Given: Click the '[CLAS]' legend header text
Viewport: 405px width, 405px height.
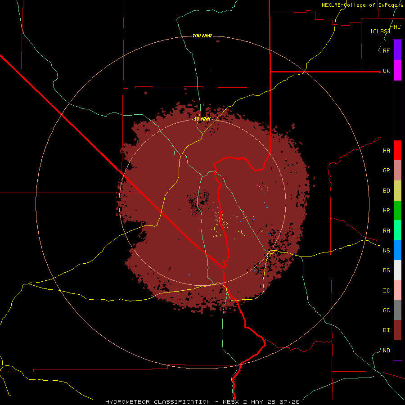Looking at the screenshot, I should pyautogui.click(x=380, y=31).
